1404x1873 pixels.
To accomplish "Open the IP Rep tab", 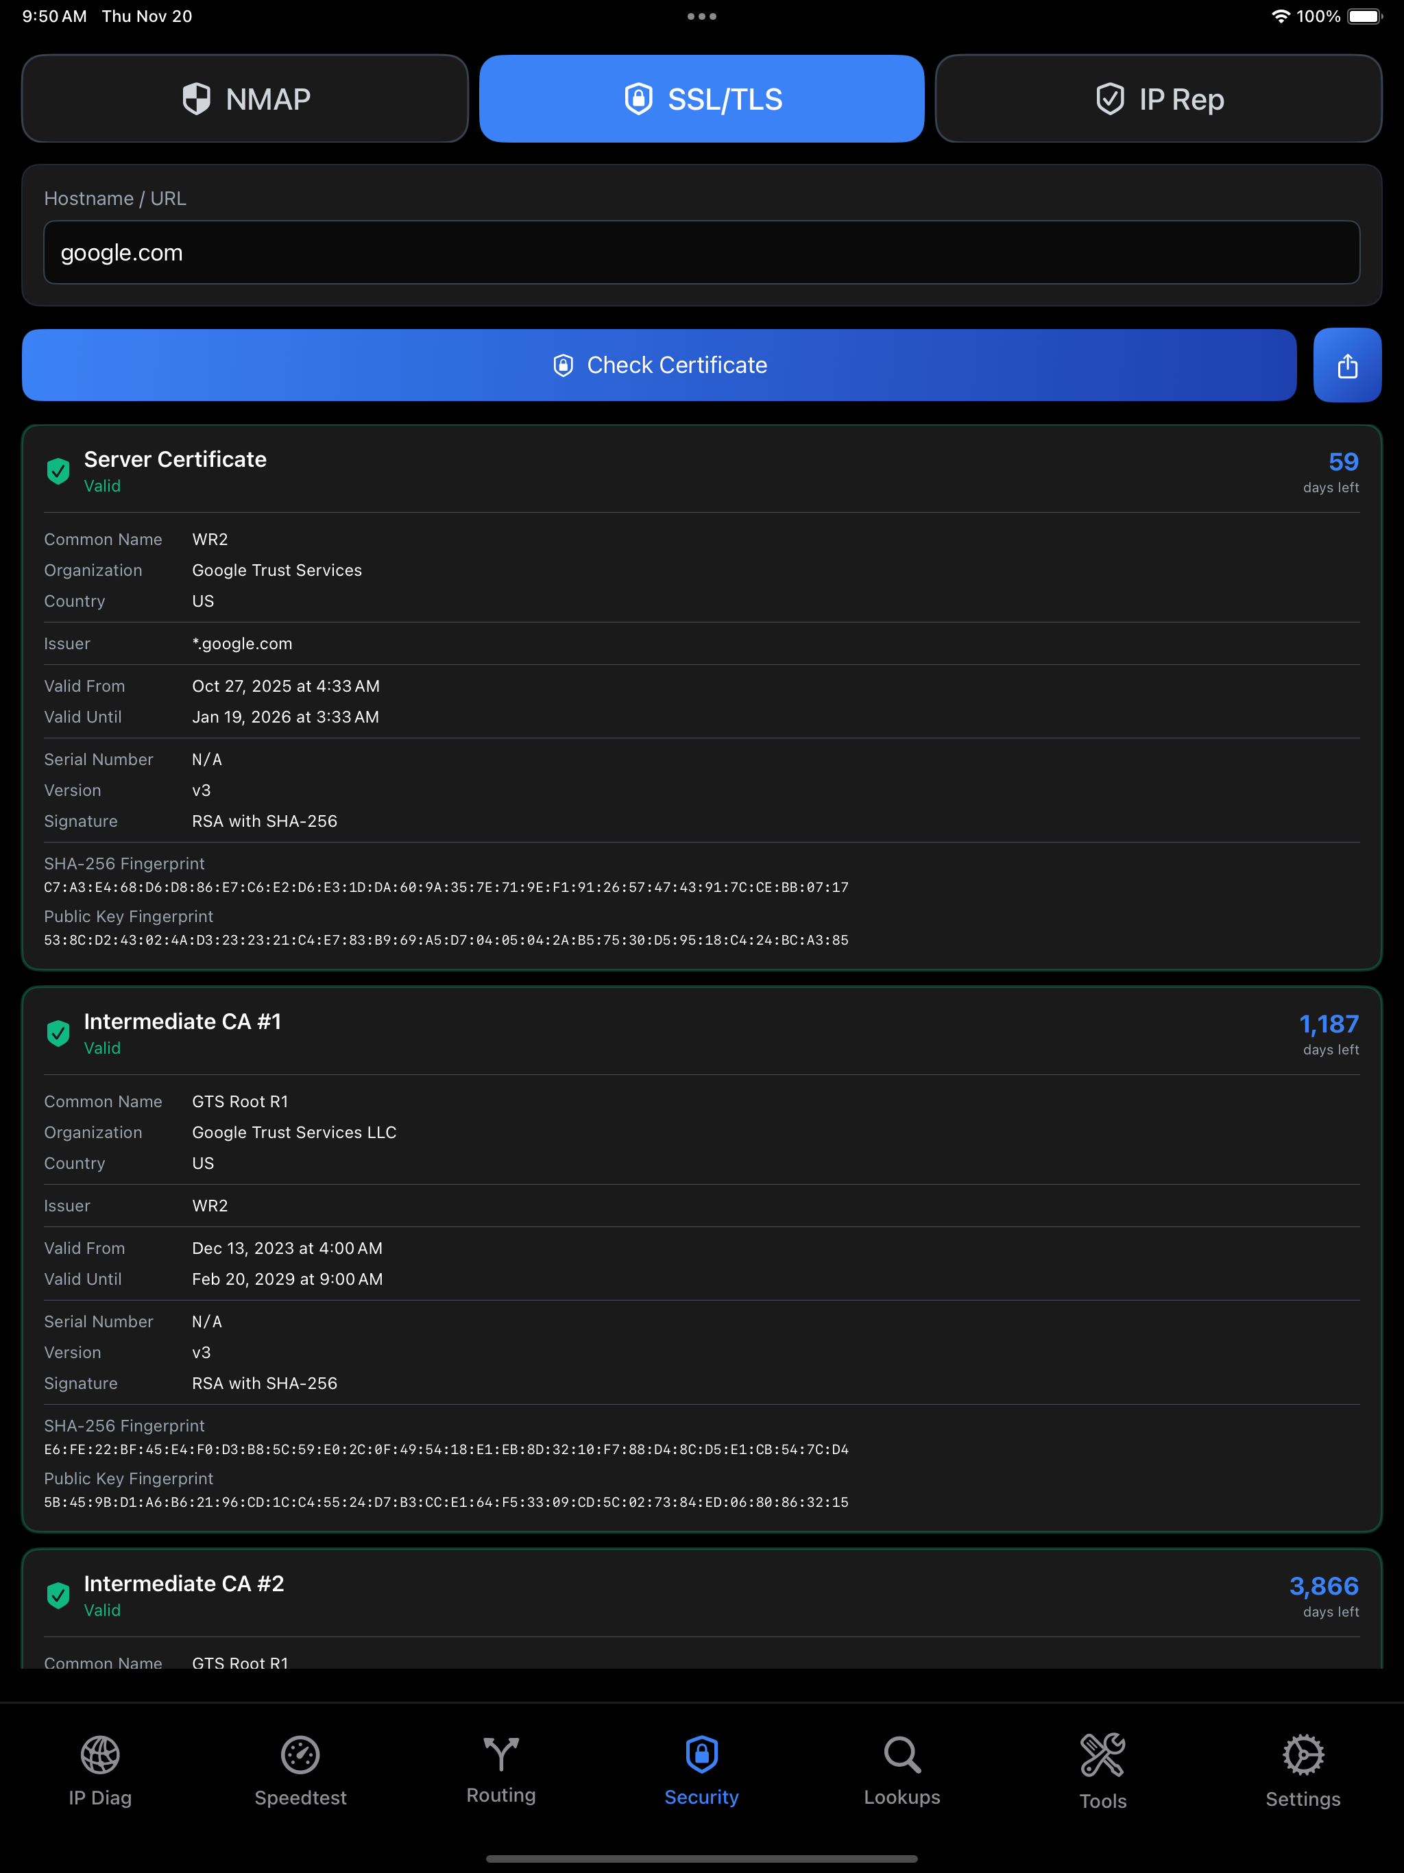I will (x=1159, y=99).
